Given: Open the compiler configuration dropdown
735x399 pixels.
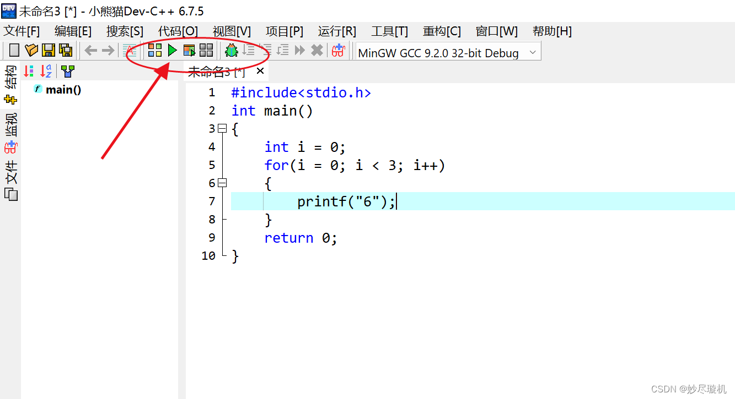Looking at the screenshot, I should (x=532, y=53).
